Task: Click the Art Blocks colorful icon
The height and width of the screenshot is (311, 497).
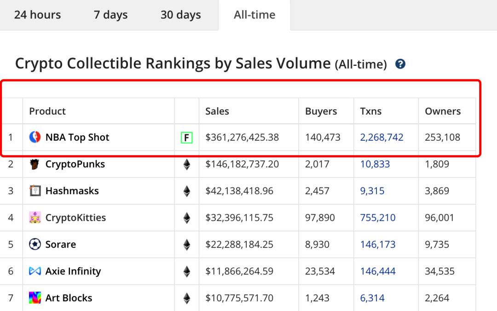Action: coord(35,298)
